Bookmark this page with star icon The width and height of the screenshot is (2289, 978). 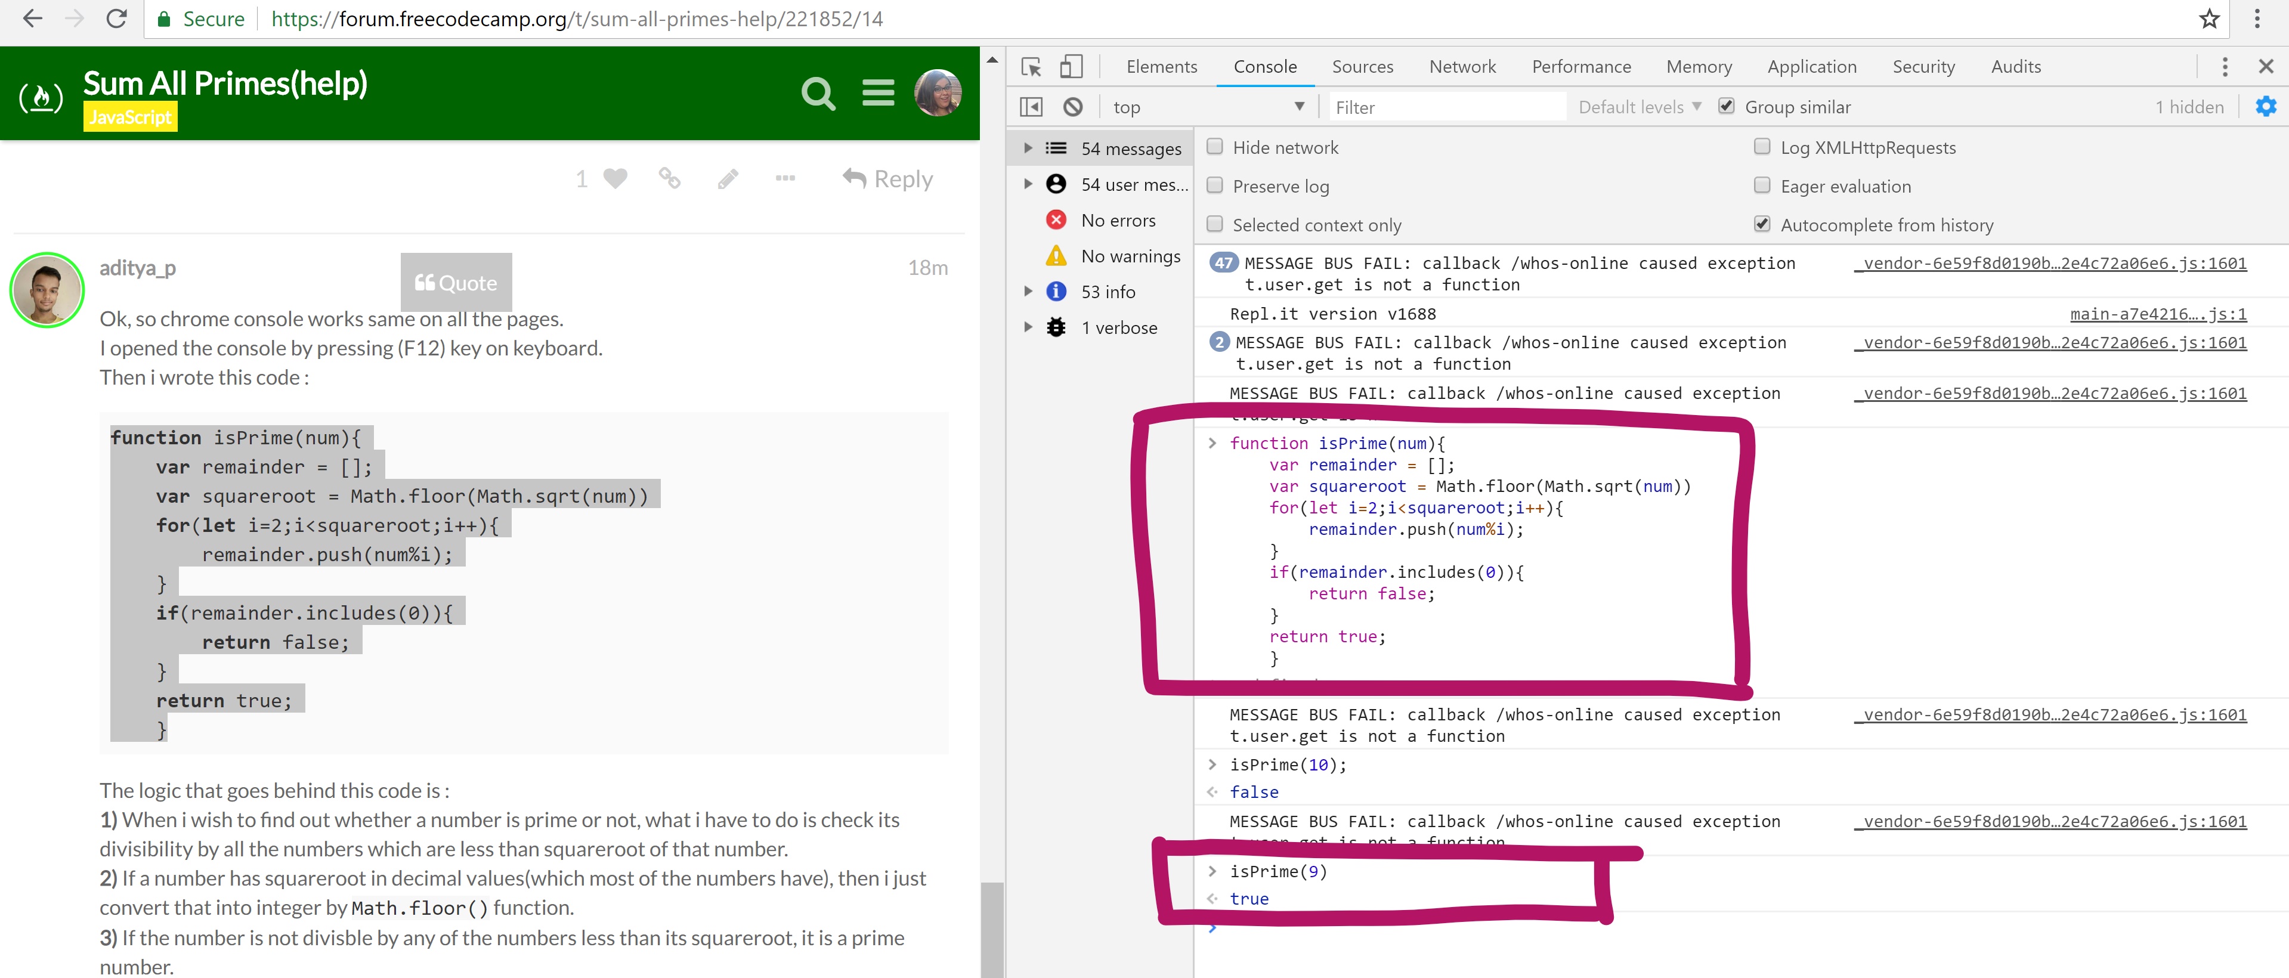click(2209, 18)
